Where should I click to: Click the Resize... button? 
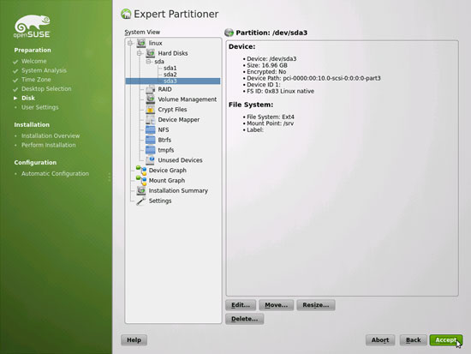pyautogui.click(x=316, y=305)
